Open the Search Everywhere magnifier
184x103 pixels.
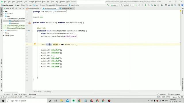pyautogui.click(x=179, y=5)
